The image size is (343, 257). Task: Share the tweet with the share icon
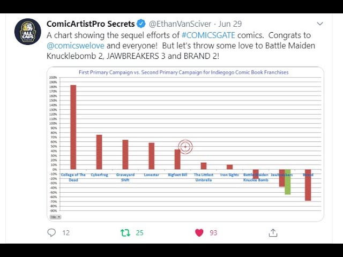[x=273, y=232]
